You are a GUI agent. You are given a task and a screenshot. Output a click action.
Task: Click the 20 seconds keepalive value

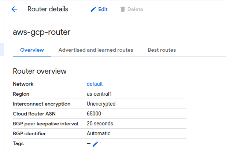click(x=100, y=124)
